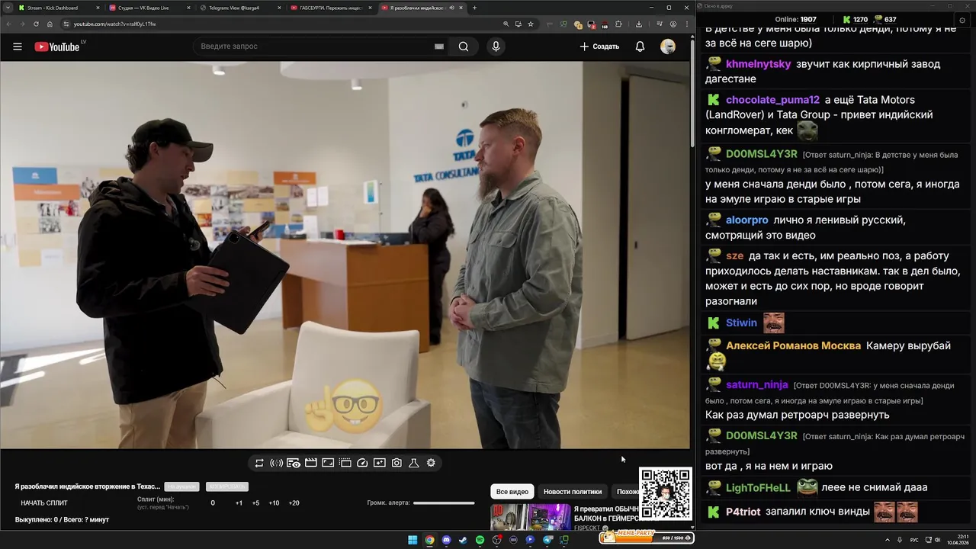The width and height of the screenshot is (976, 549).
Task: Go back in Chrome navigation
Action: [x=8, y=24]
